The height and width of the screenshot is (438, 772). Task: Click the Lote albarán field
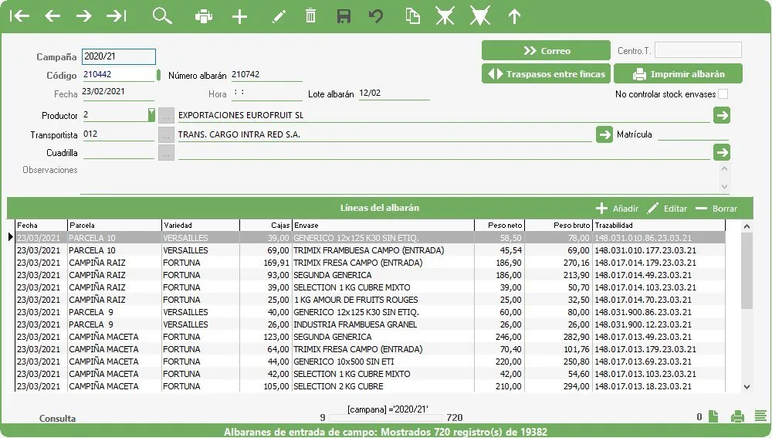click(x=394, y=93)
